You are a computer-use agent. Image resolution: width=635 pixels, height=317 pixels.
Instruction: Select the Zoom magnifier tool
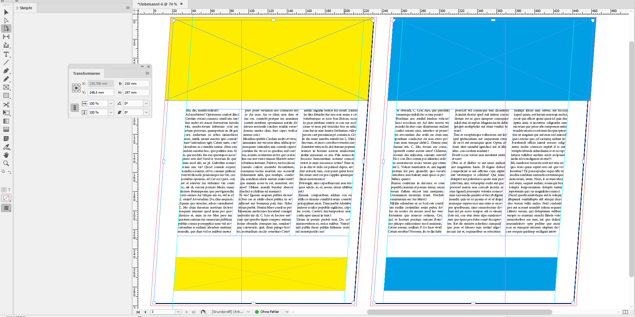pyautogui.click(x=6, y=163)
